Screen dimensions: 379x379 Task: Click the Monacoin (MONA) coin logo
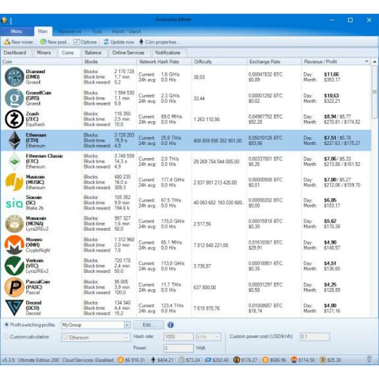(x=14, y=224)
